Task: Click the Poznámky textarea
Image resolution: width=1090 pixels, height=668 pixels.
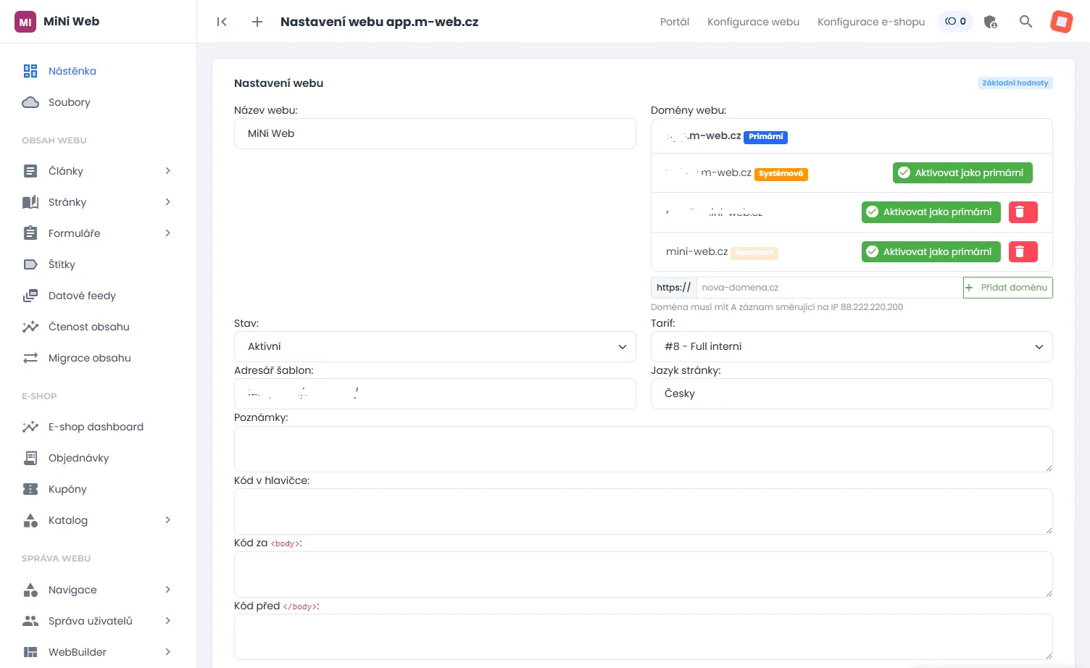Action: point(643,449)
